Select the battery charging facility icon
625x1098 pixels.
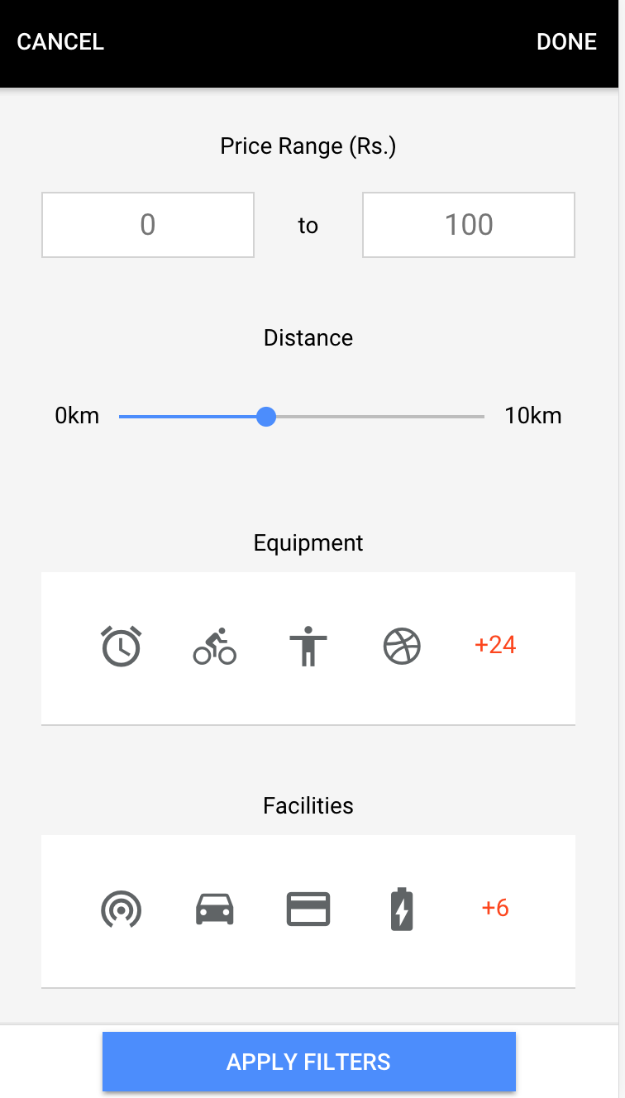(x=402, y=909)
